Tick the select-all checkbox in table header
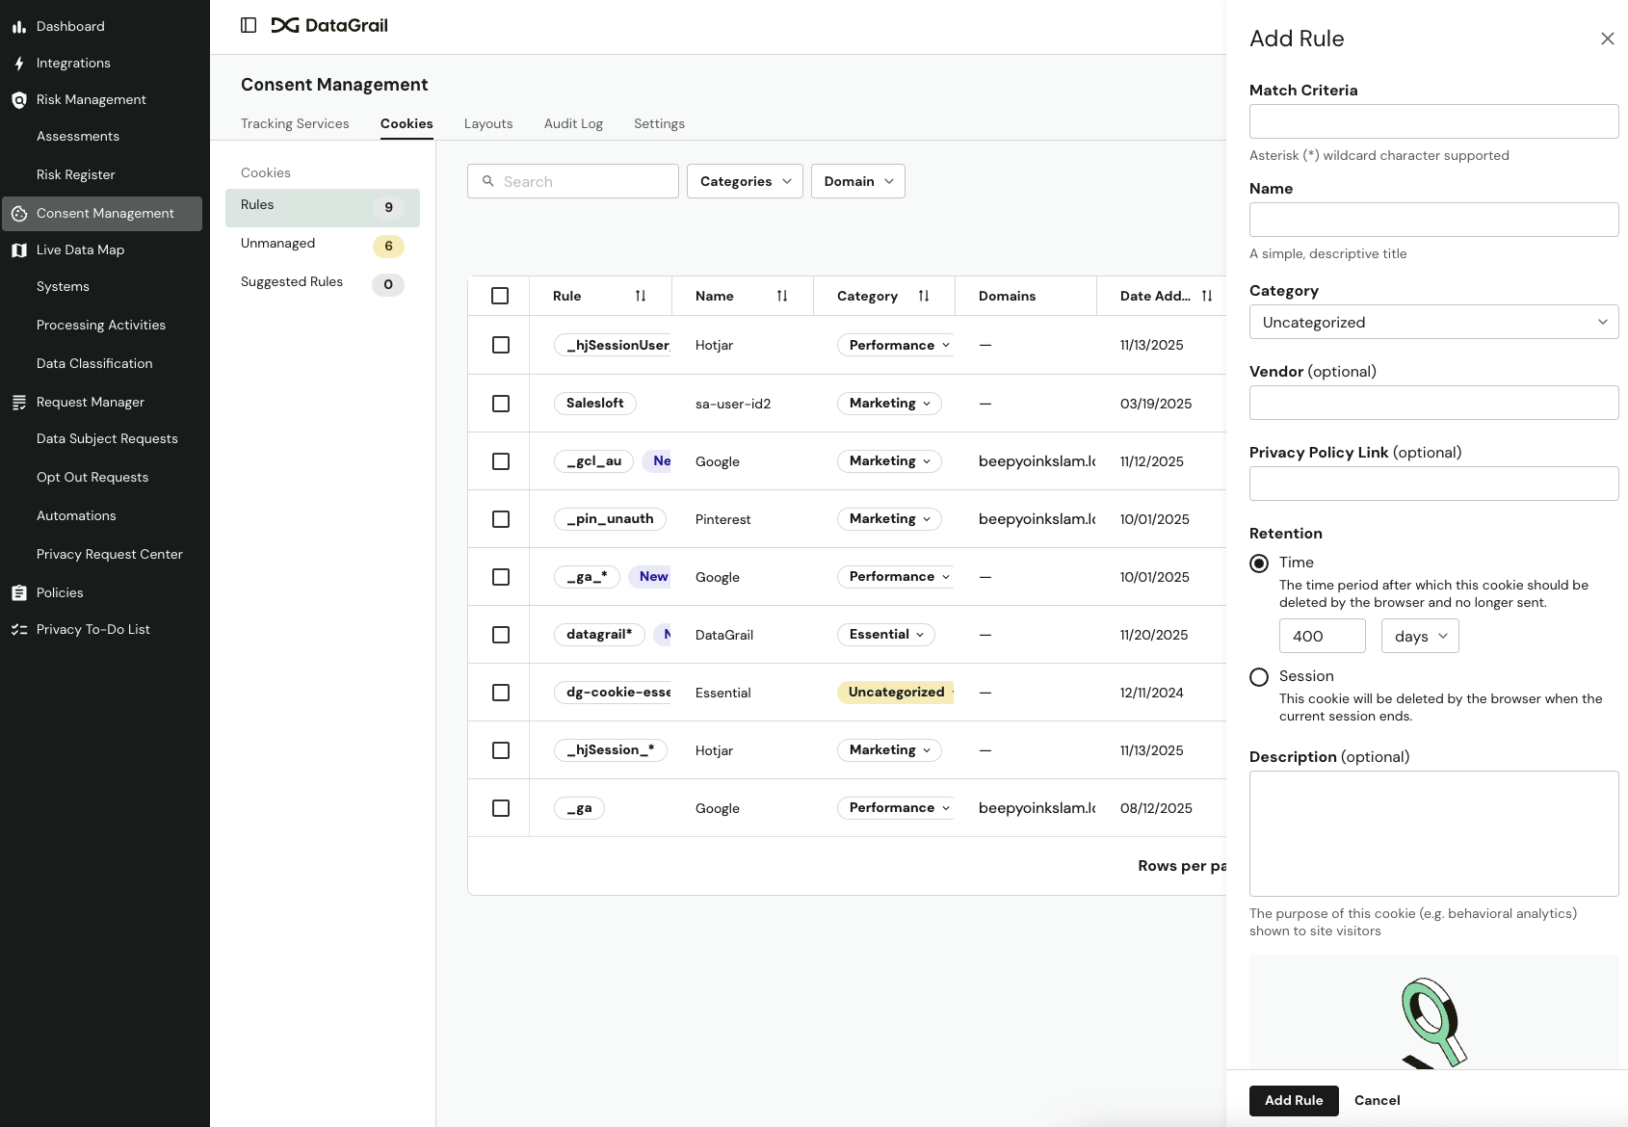This screenshot has height=1127, width=1628. point(500,297)
